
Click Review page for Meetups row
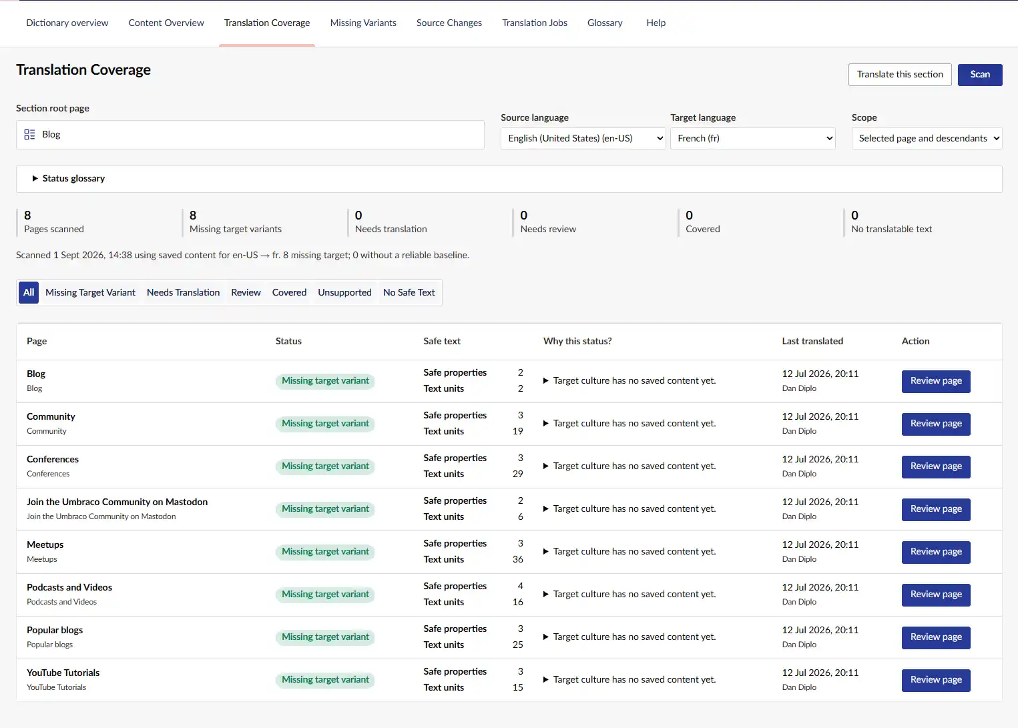click(x=936, y=552)
